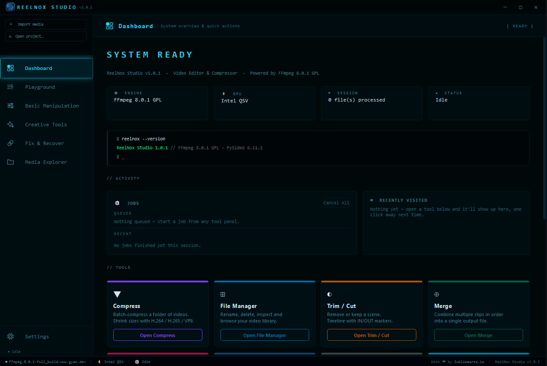This screenshot has height=366, width=547.
Task: Click Open project button
Action: pyautogui.click(x=46, y=36)
